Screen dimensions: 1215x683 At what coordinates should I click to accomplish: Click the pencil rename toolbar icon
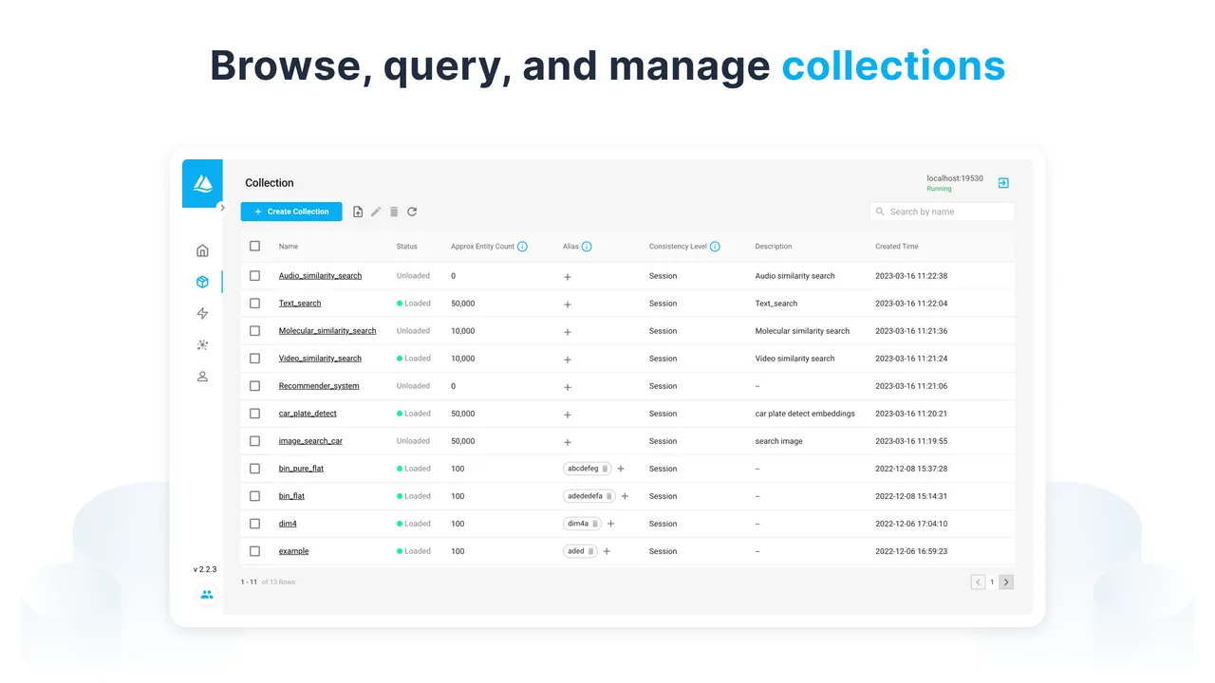tap(376, 212)
